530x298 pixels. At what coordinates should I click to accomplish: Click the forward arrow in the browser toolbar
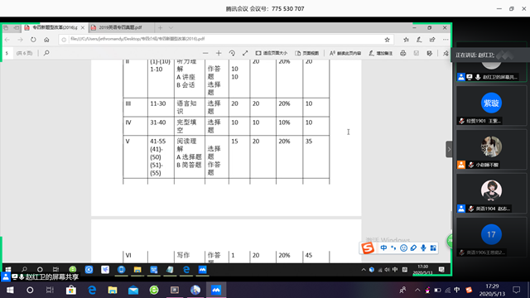20,40
